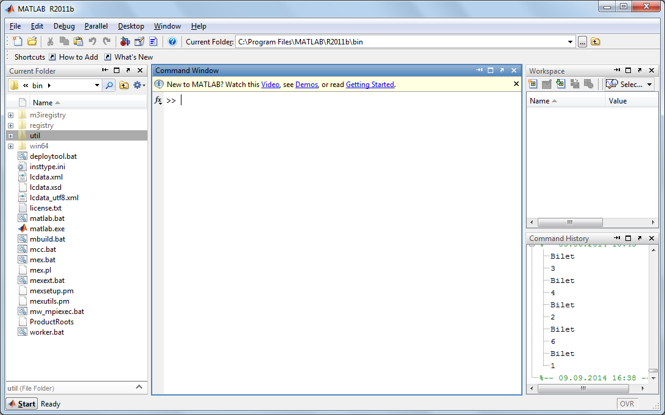Click the fx function browser icon
The height and width of the screenshot is (415, 665).
158,100
